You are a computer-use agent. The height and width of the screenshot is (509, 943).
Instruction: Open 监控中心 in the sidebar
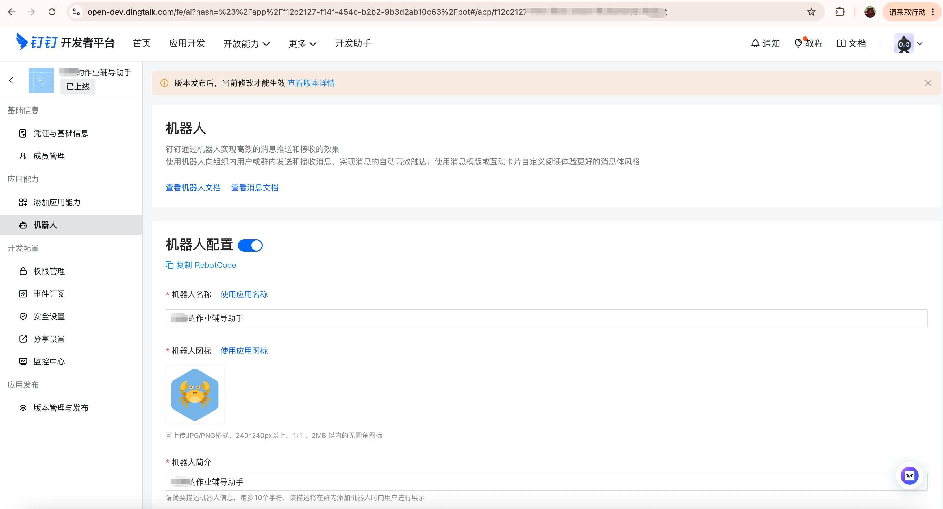(x=71, y=362)
